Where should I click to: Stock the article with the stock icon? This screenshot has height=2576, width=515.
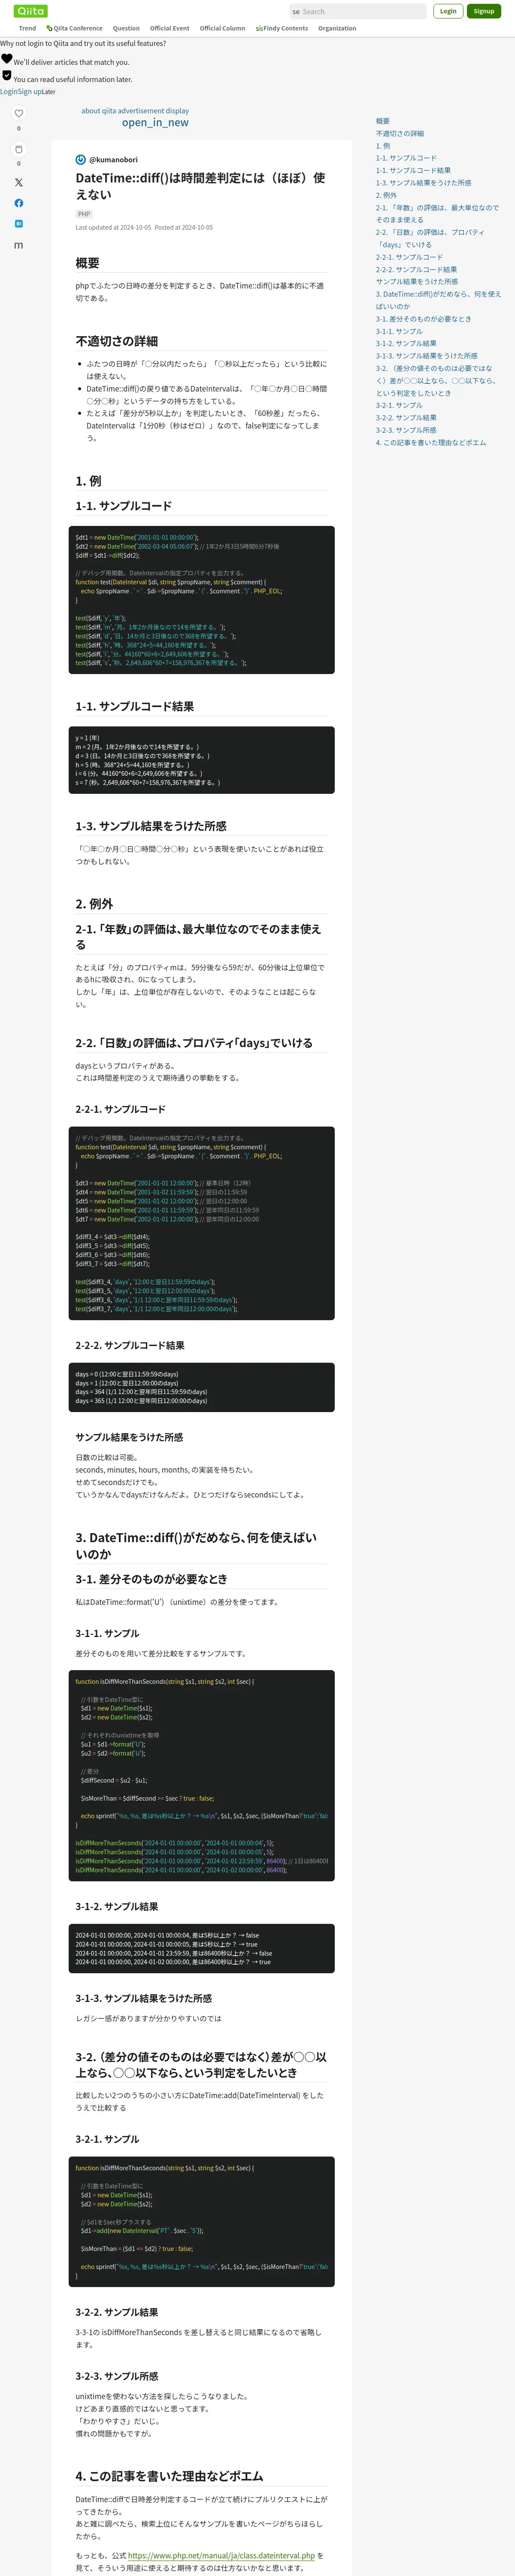click(x=18, y=149)
